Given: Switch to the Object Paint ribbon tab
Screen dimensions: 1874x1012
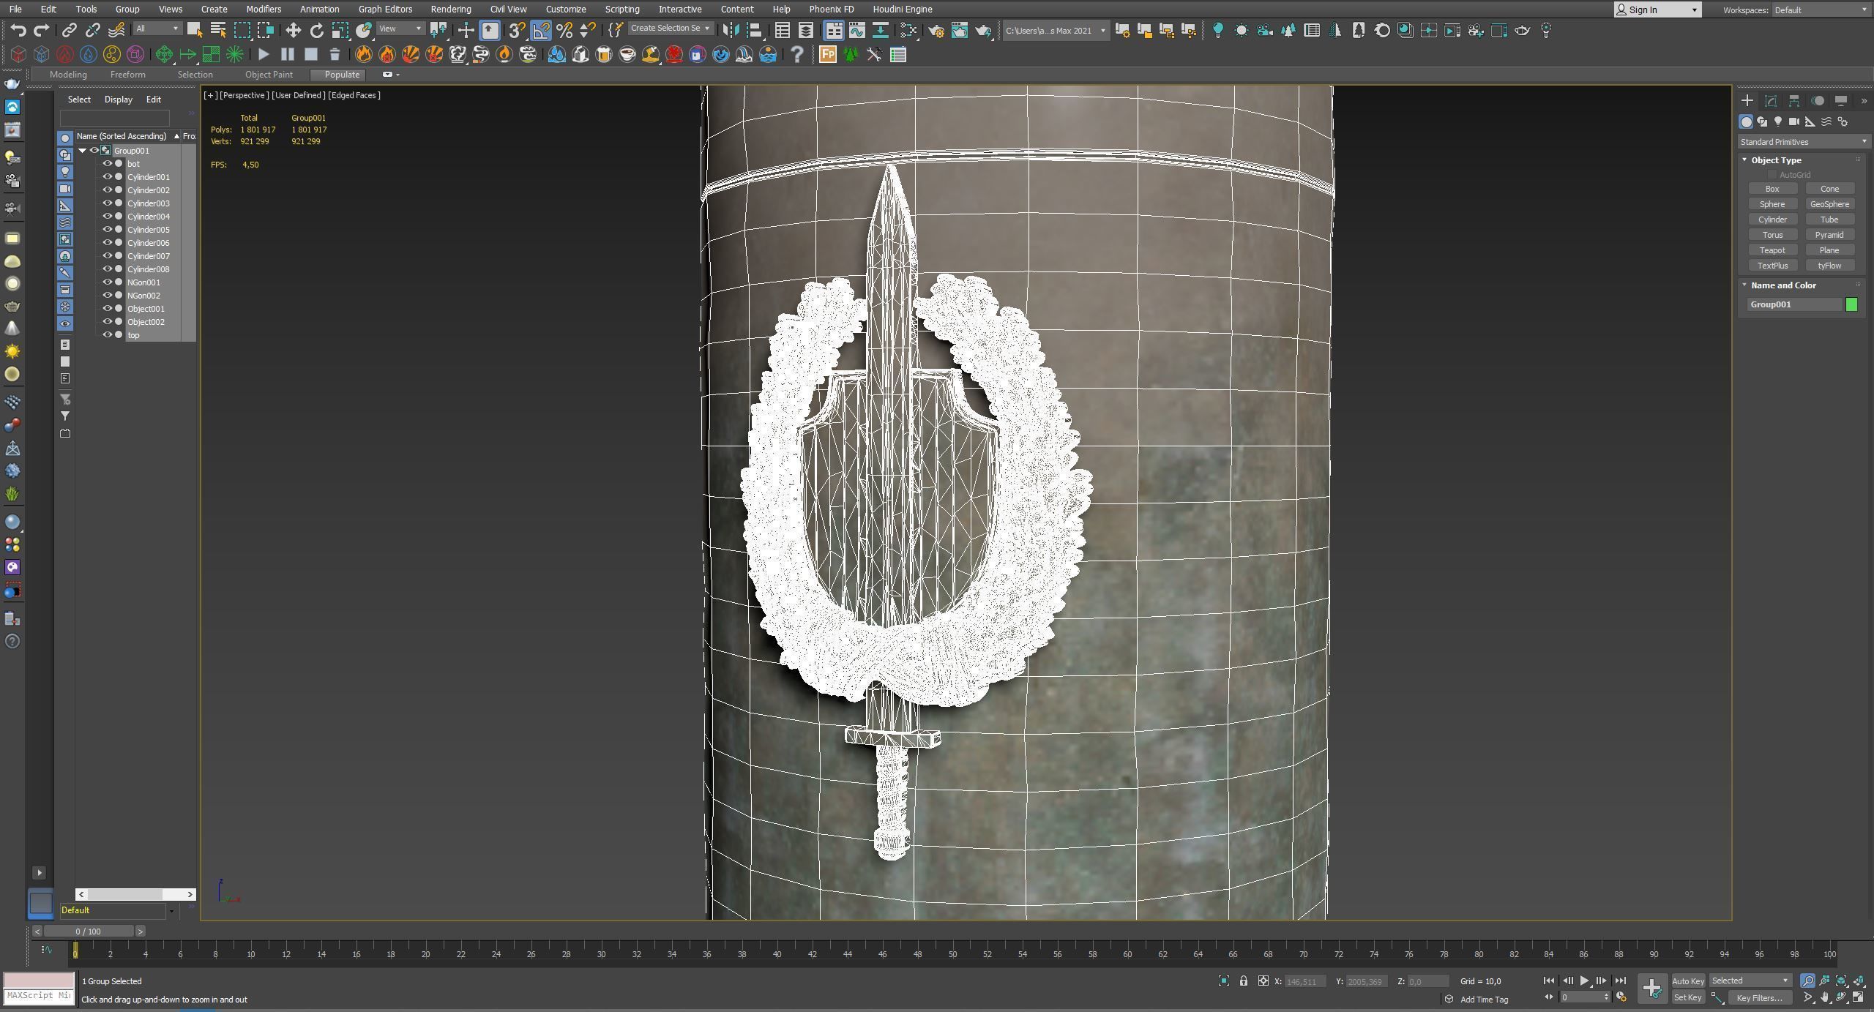Looking at the screenshot, I should pos(269,75).
